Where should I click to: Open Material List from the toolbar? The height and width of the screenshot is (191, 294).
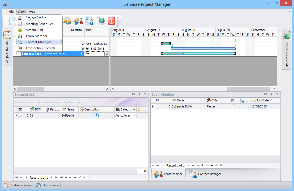pyautogui.click(x=67, y=21)
